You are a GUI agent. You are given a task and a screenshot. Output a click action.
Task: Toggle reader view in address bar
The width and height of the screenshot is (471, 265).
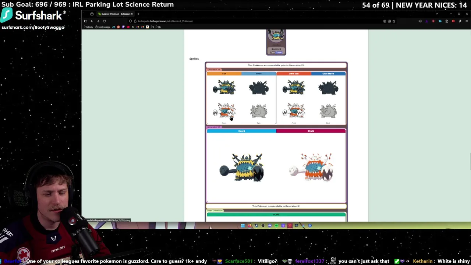385,21
